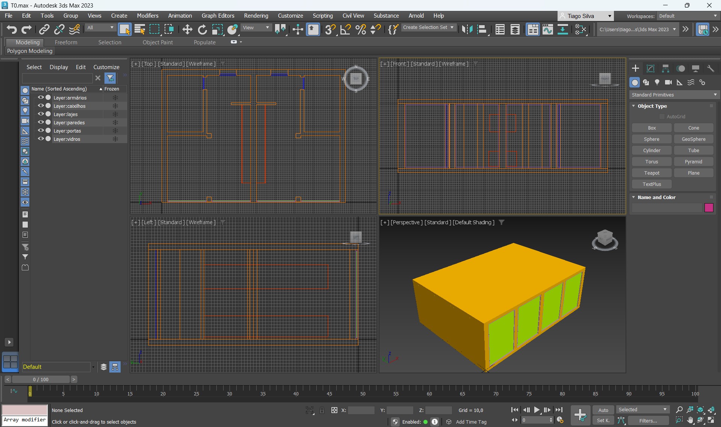Image resolution: width=721 pixels, height=427 pixels.
Task: Toggle the Angle Snap icon
Action: coord(345,29)
